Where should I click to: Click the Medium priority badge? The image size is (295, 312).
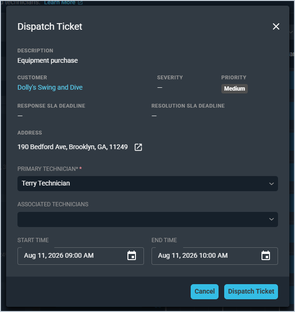coord(235,89)
